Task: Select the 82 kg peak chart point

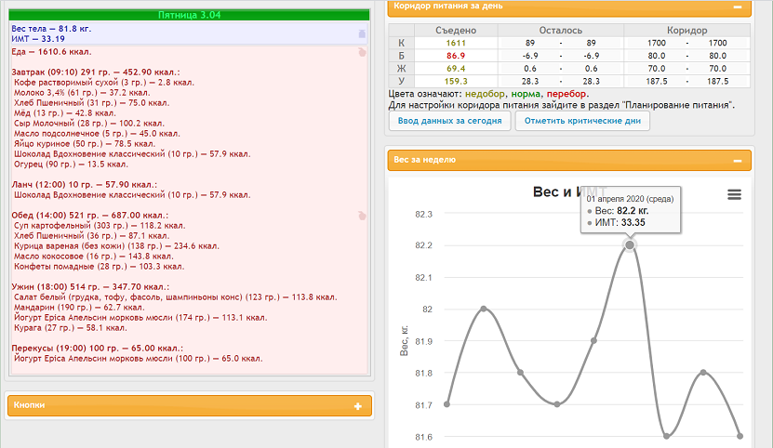Action: [484, 309]
